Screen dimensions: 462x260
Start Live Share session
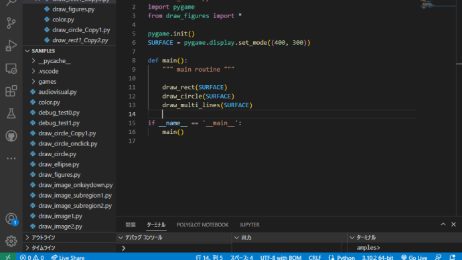68,257
